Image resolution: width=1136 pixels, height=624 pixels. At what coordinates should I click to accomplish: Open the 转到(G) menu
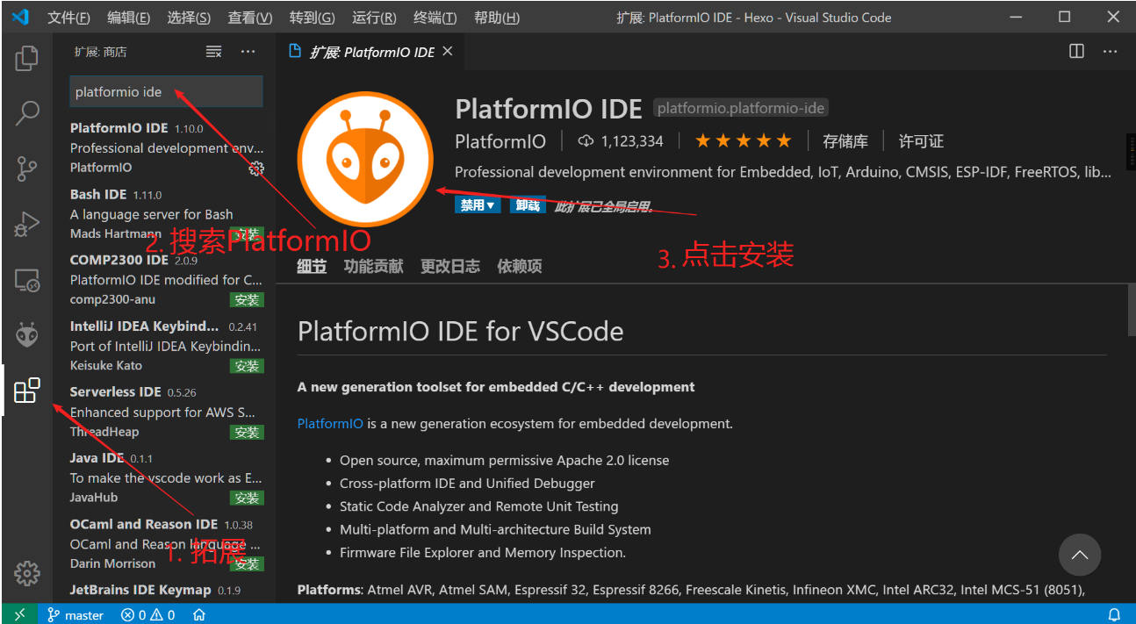tap(312, 18)
